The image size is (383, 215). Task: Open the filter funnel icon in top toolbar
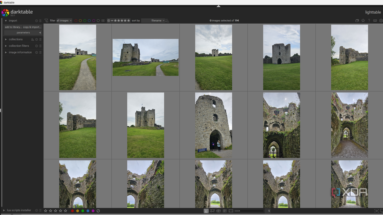(x=46, y=21)
